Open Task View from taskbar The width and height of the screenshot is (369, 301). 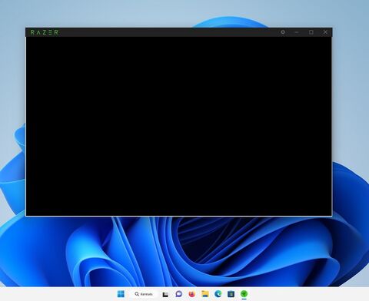click(x=165, y=294)
